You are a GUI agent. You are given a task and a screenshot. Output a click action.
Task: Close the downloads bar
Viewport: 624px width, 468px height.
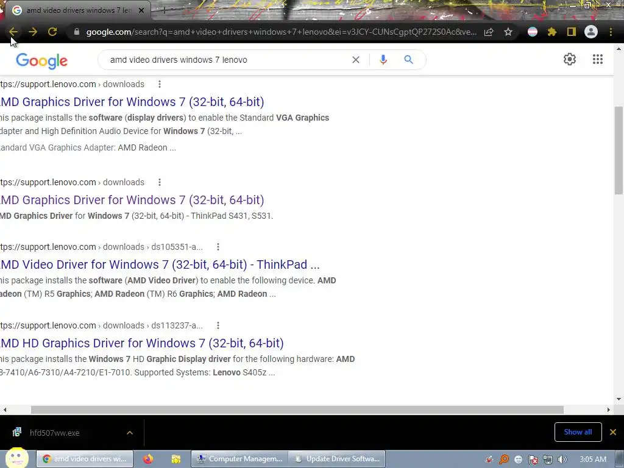click(613, 432)
